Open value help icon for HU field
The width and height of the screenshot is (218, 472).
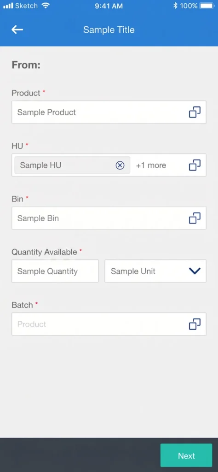click(x=195, y=165)
